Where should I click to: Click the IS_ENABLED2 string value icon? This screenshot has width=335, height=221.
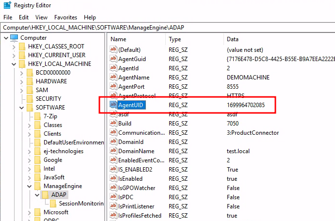113,169
